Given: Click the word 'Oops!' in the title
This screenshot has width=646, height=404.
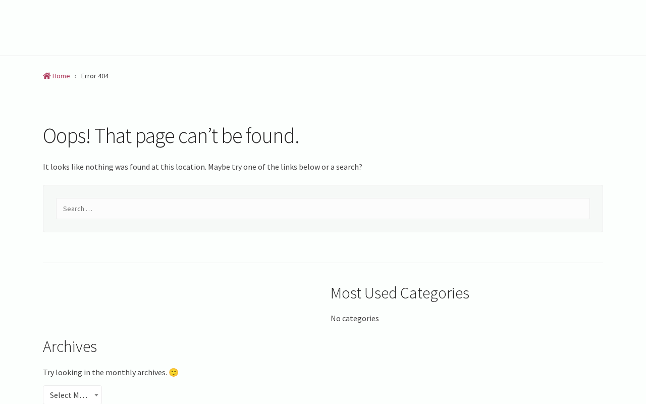Looking at the screenshot, I should 67,135.
